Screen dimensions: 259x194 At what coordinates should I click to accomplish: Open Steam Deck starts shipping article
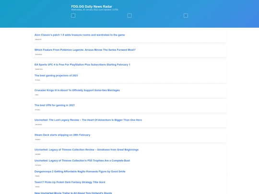click(62, 135)
